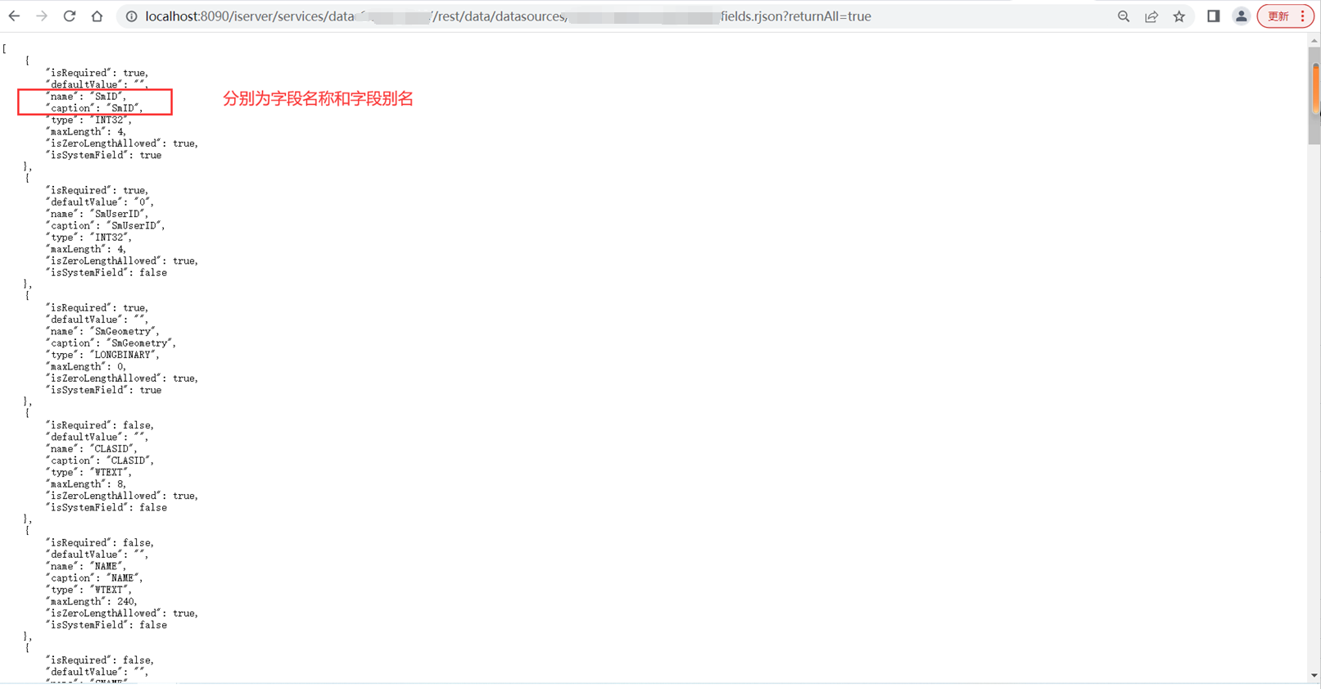The image size is (1321, 689).
Task: View site information icon in address bar
Action: point(131,16)
